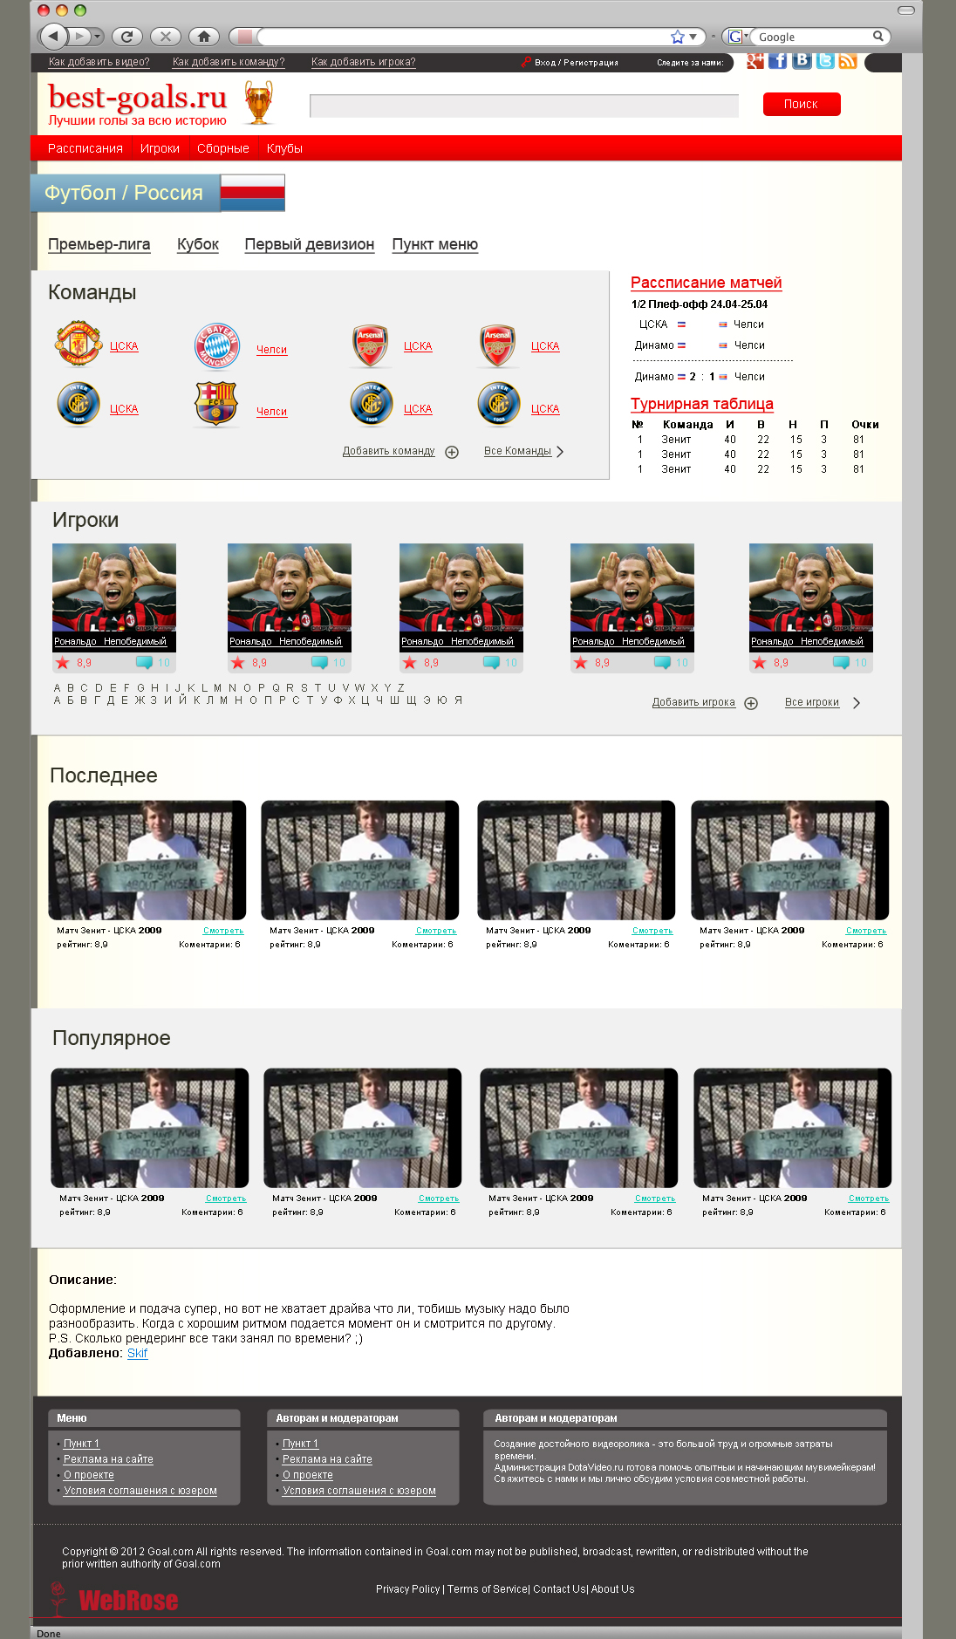Bookmark the page with the star icon
The width and height of the screenshot is (956, 1639).
tap(677, 37)
